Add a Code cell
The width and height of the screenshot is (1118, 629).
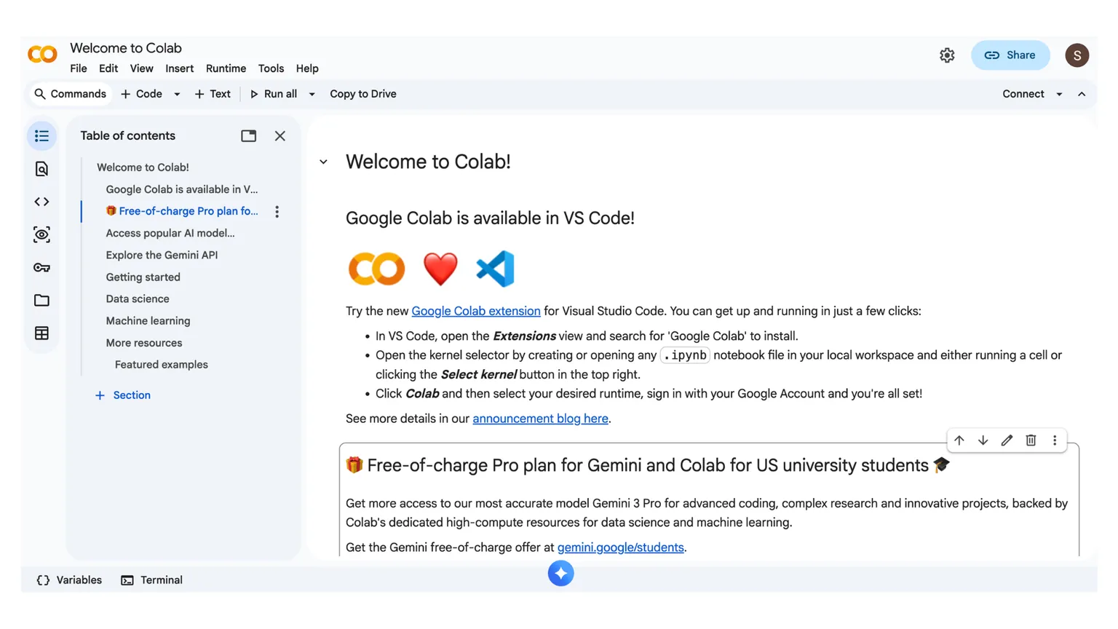click(142, 94)
